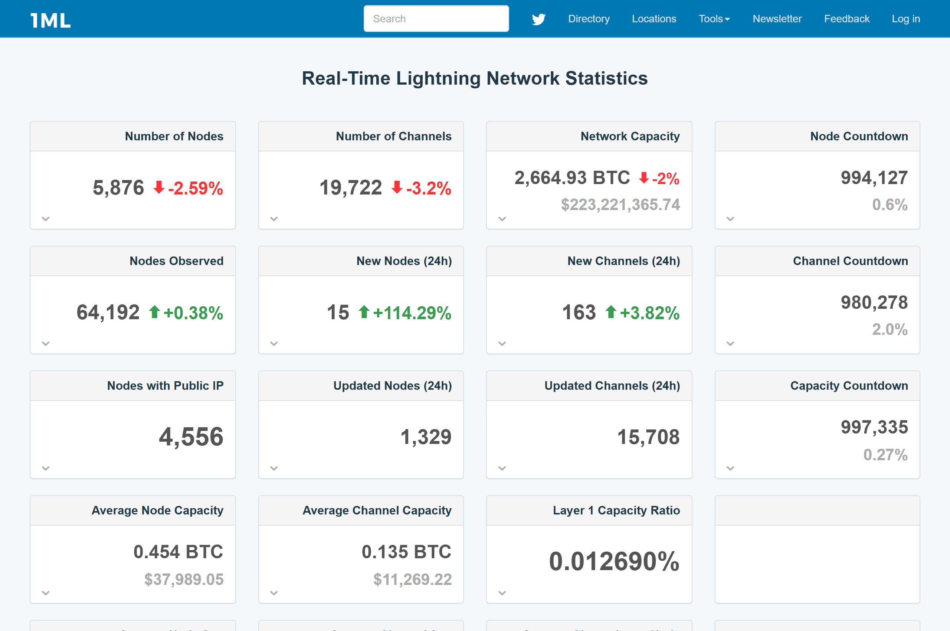950x631 pixels.
Task: Click the red down arrow beside -3.2%
Action: pyautogui.click(x=397, y=187)
